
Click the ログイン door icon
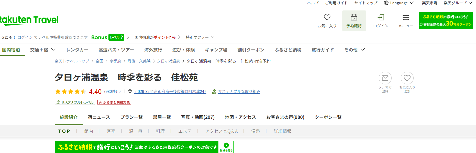[x=381, y=18]
